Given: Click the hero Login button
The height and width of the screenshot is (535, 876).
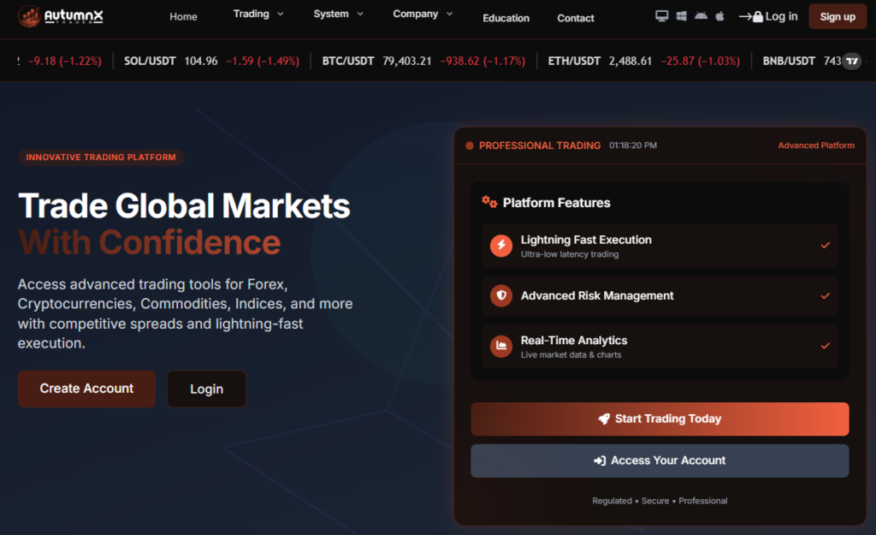Looking at the screenshot, I should [x=207, y=389].
